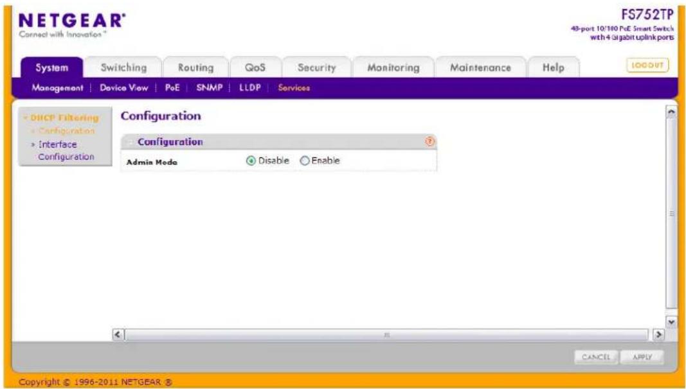Click the vertical scrollbar thumb

[671, 213]
